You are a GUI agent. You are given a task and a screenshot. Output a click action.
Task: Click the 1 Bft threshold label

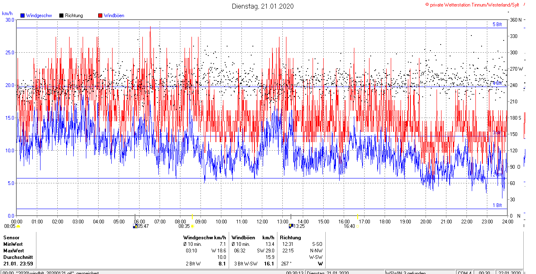[x=497, y=205]
